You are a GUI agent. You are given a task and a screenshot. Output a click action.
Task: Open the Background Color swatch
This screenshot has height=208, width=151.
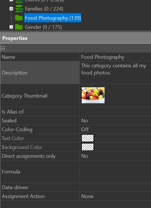tap(87, 147)
